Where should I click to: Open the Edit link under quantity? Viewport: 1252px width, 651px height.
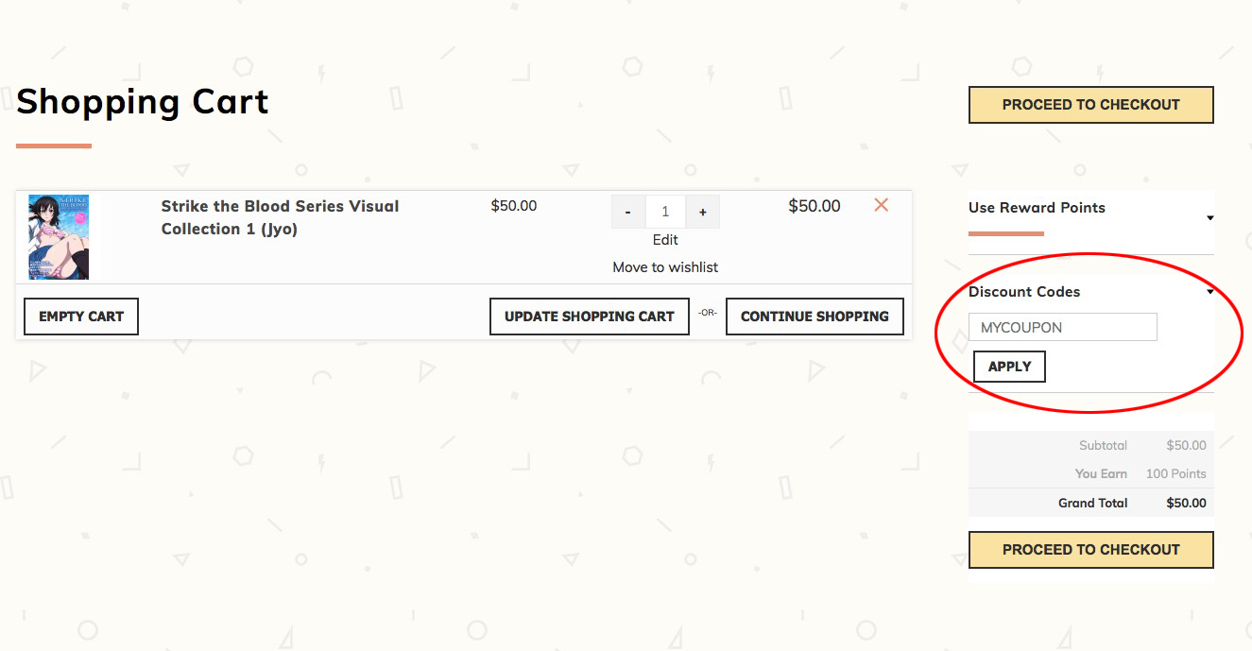point(665,240)
